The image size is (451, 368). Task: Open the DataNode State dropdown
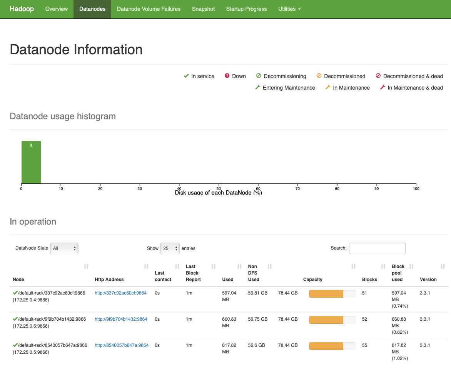pyautogui.click(x=64, y=248)
